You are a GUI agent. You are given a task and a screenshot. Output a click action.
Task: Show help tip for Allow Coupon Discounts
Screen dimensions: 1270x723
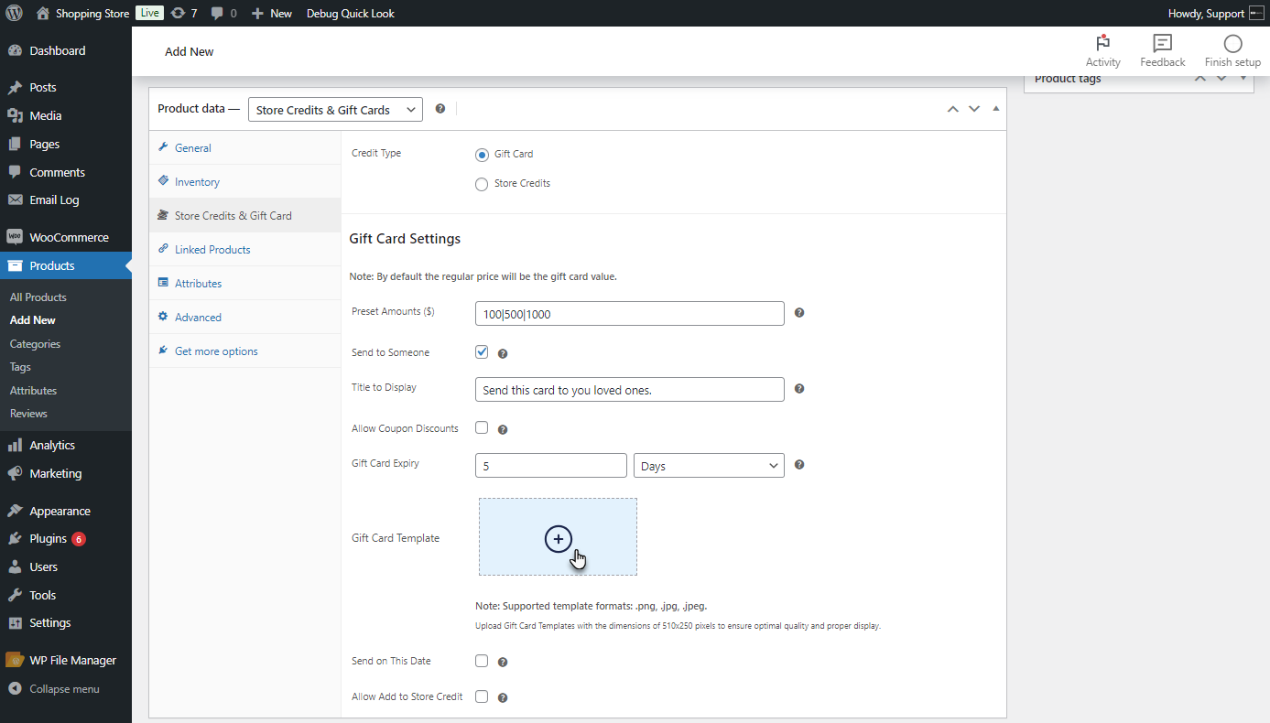point(503,429)
